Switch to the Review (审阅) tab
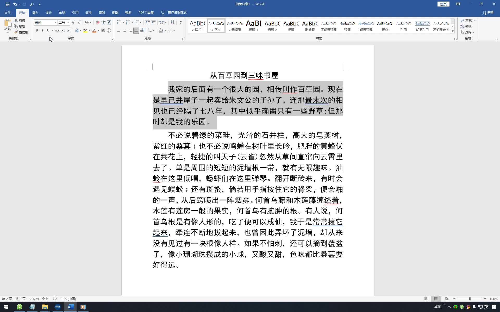 (x=102, y=12)
